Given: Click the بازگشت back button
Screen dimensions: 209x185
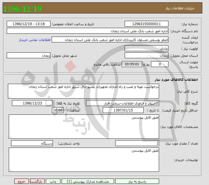Looking at the screenshot, I should 37,181.
